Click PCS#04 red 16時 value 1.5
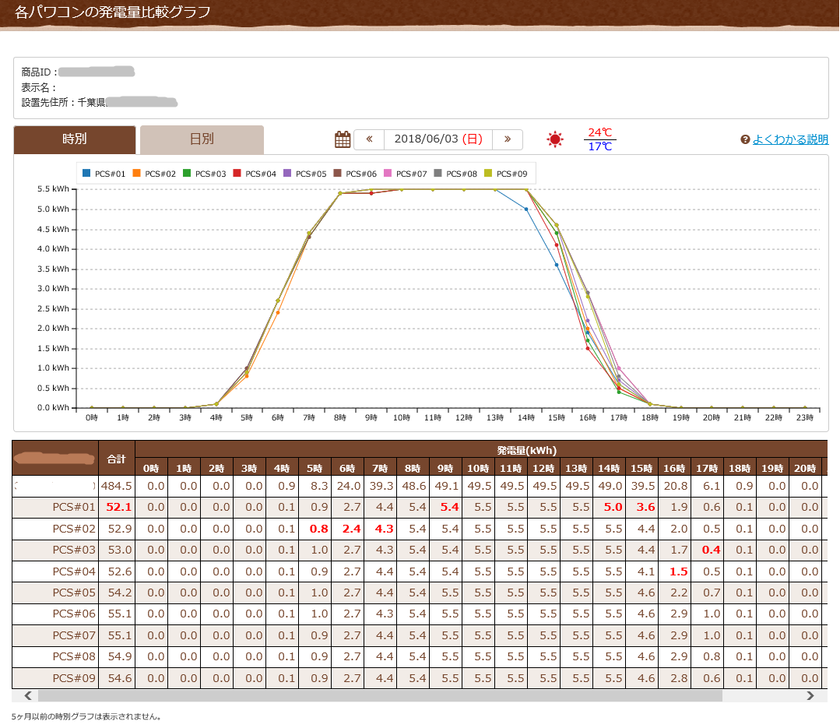Viewport: 840px width, 728px height. [x=678, y=571]
